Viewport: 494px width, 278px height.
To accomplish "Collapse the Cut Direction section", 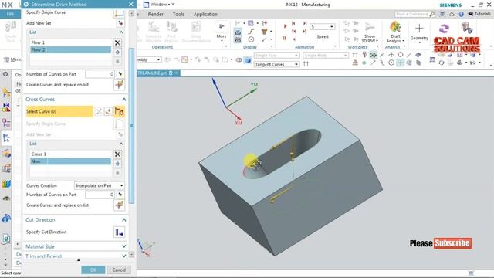I will tap(124, 219).
